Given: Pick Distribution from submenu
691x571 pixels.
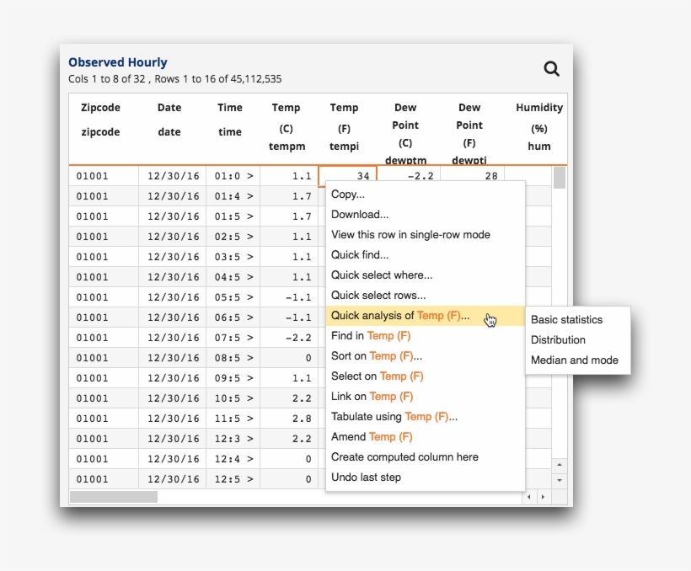Looking at the screenshot, I should tap(578, 340).
